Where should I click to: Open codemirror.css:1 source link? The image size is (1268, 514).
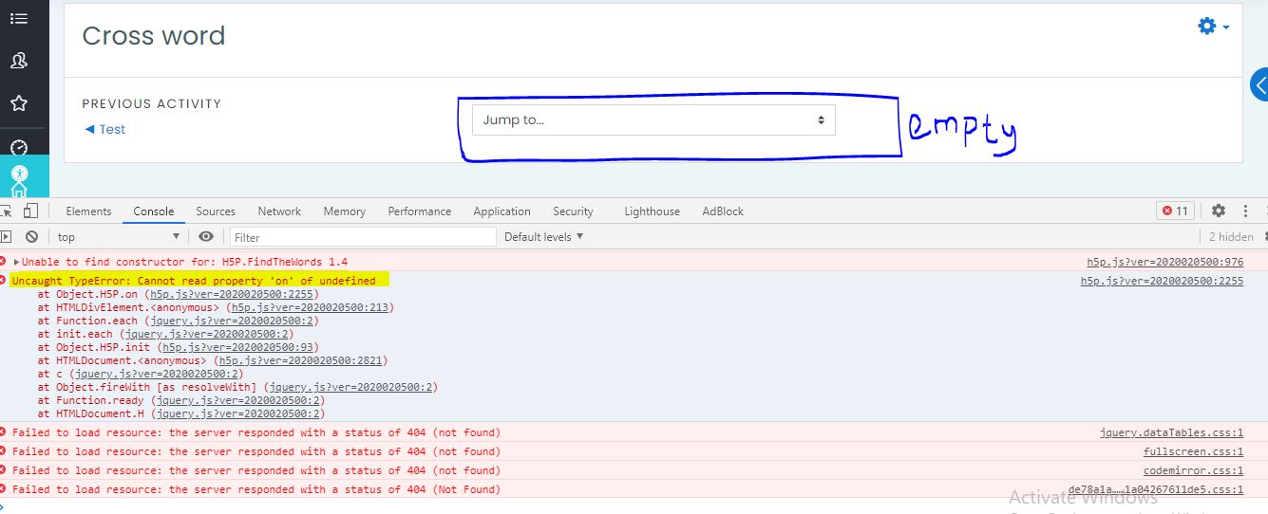click(x=1193, y=470)
